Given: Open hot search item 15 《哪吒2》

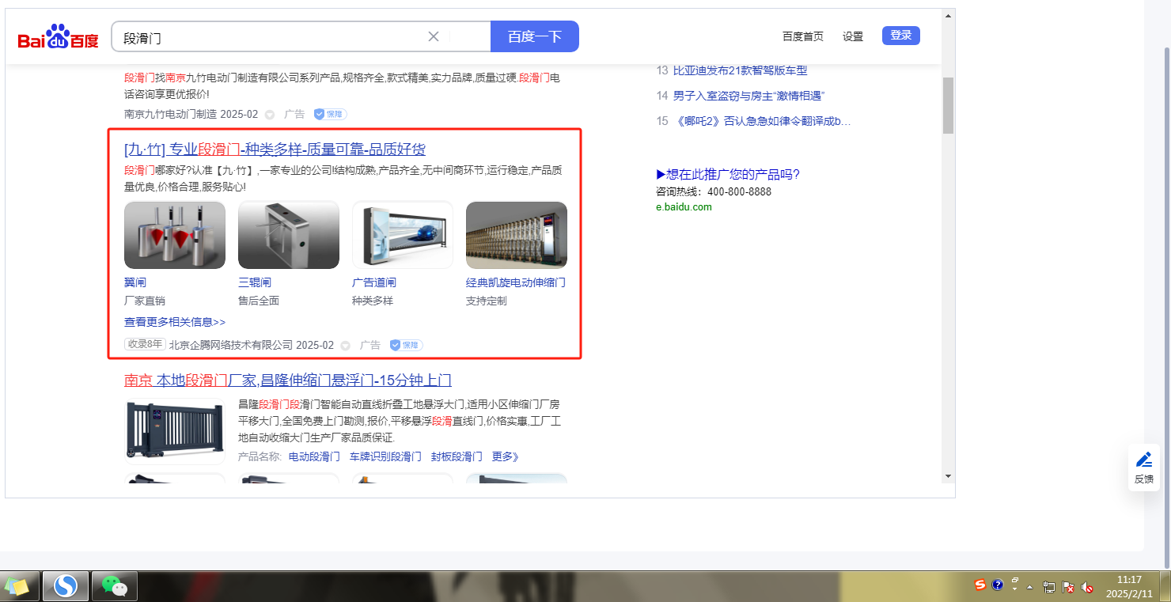Looking at the screenshot, I should pos(761,121).
